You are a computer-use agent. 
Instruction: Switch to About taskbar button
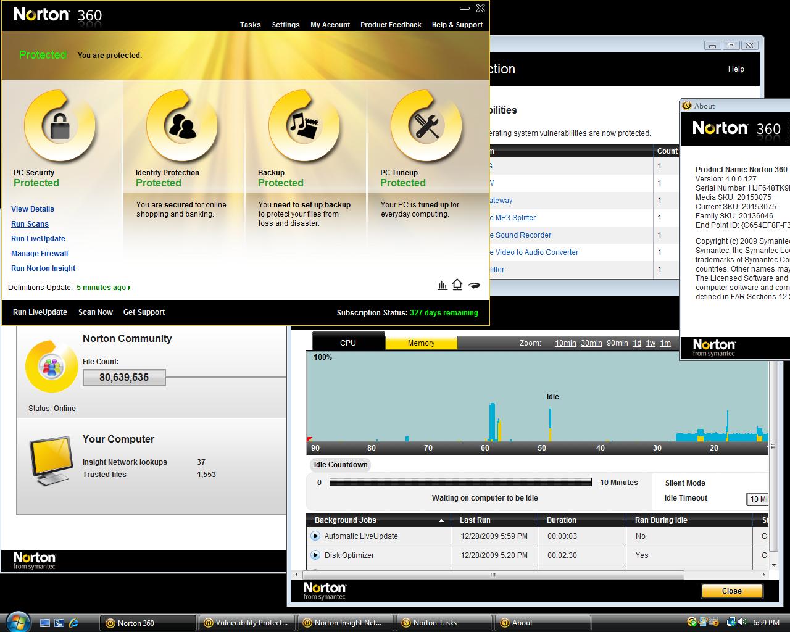(543, 623)
